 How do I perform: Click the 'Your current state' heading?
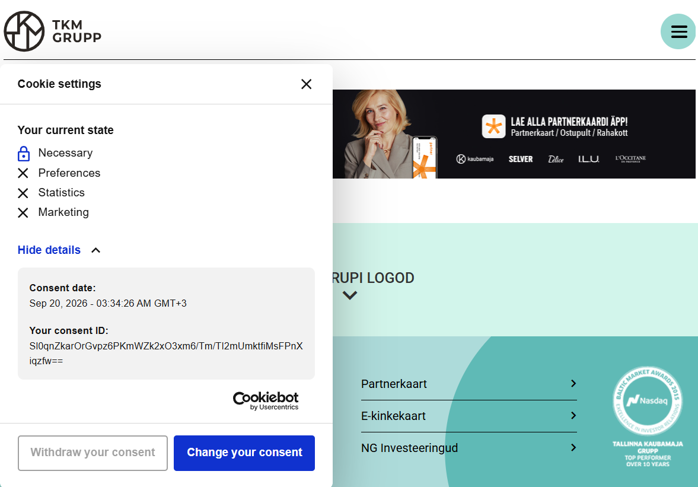tap(65, 130)
